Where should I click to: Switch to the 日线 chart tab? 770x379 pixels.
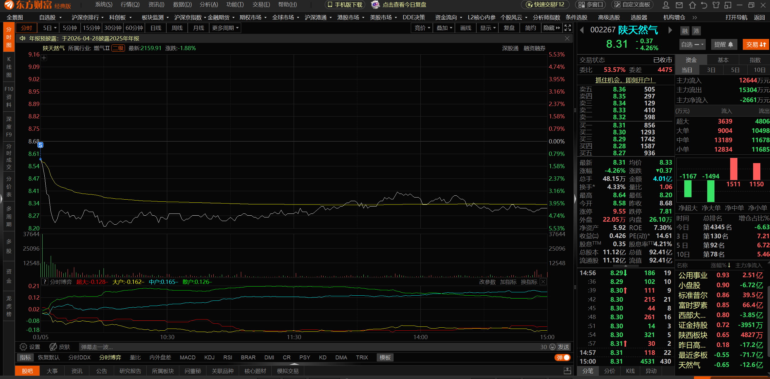point(156,28)
